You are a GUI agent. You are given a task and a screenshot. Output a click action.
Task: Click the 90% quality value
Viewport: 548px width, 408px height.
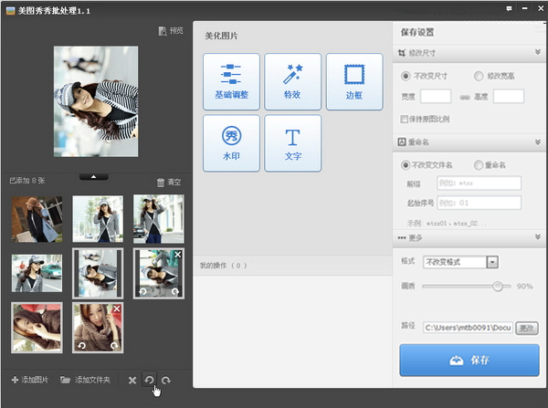pyautogui.click(x=525, y=286)
